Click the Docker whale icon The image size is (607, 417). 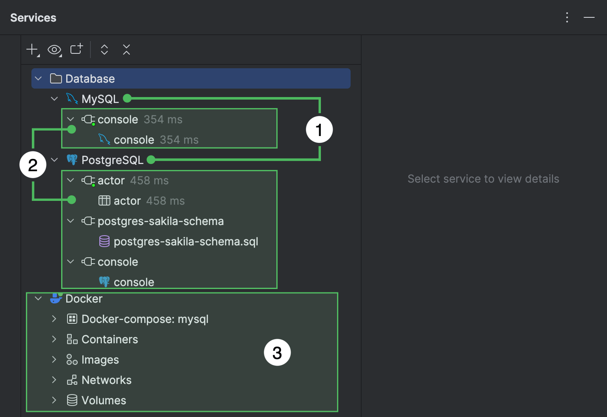(56, 298)
